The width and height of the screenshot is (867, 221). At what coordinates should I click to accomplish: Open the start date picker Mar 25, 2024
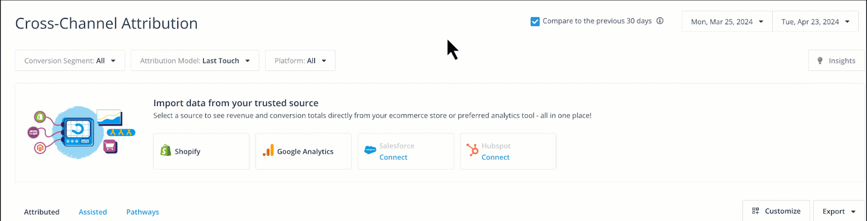pyautogui.click(x=727, y=22)
